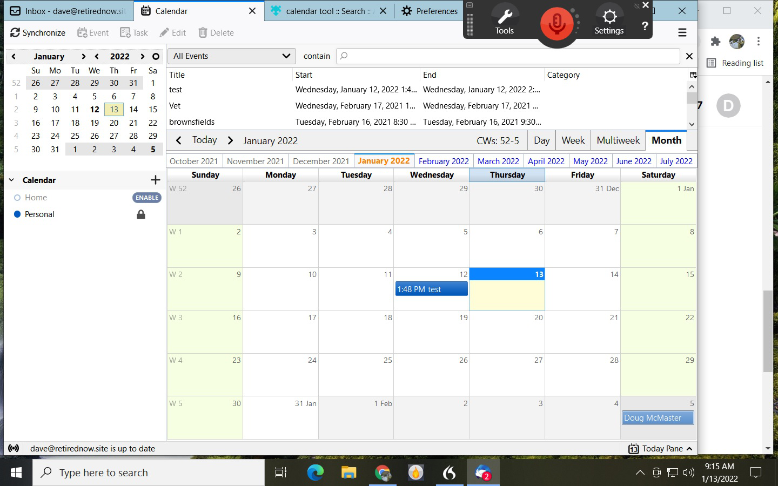Open column picker in events list

(693, 75)
